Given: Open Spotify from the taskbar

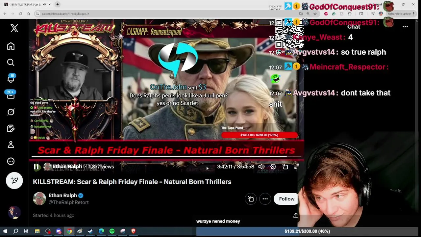Looking at the screenshot, I should click(112, 231).
